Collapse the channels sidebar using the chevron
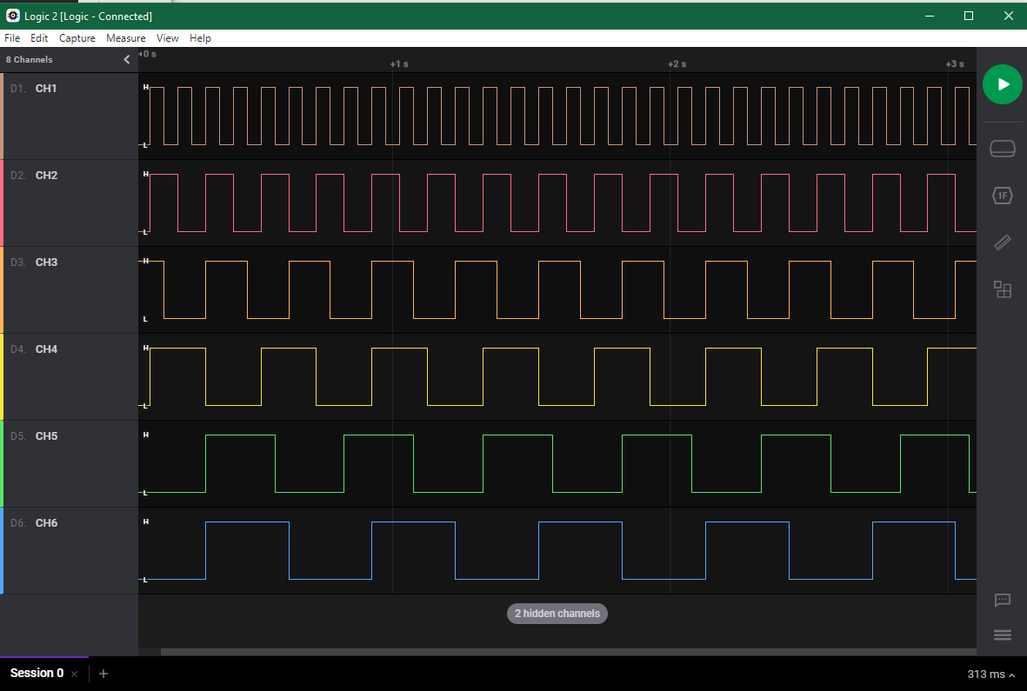Screen dimensions: 1027x691 127,60
